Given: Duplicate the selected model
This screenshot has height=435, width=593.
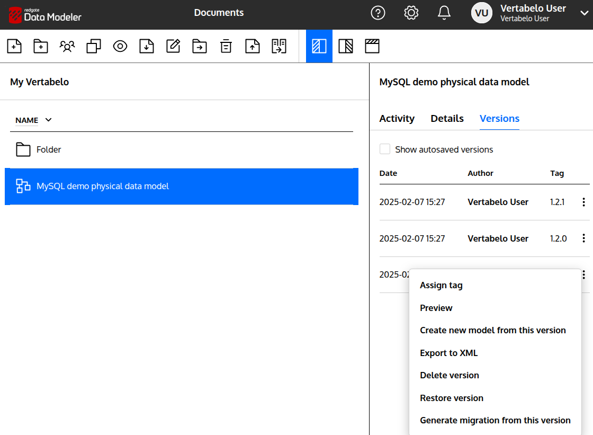Looking at the screenshot, I should pyautogui.click(x=94, y=46).
